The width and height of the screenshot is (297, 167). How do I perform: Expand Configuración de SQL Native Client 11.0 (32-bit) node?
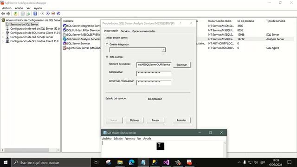coord(3,33)
